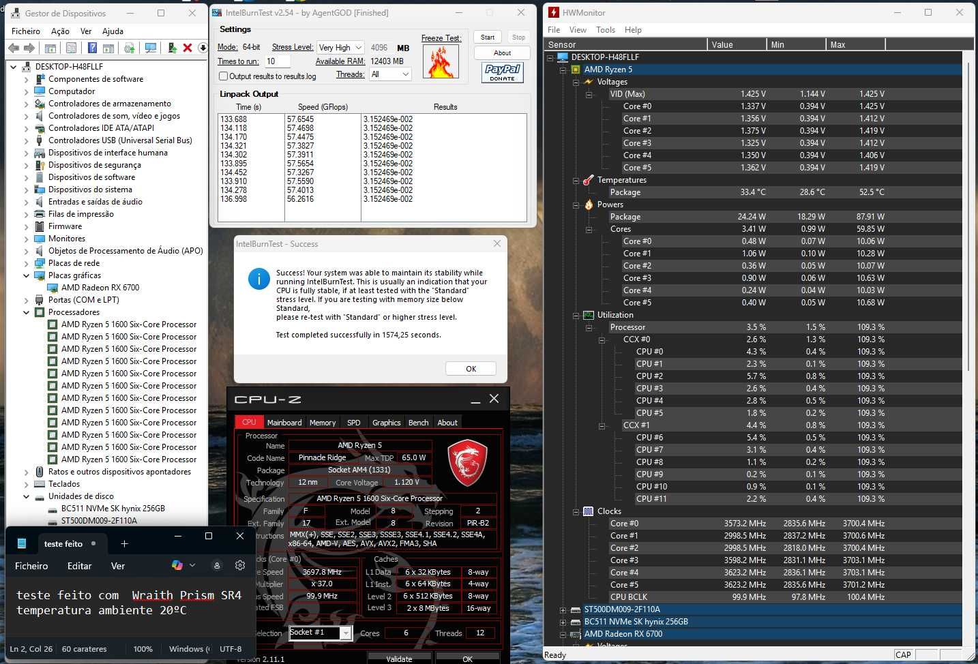Click the add driver icon beside red X
Image resolution: width=978 pixels, height=664 pixels.
click(x=172, y=48)
